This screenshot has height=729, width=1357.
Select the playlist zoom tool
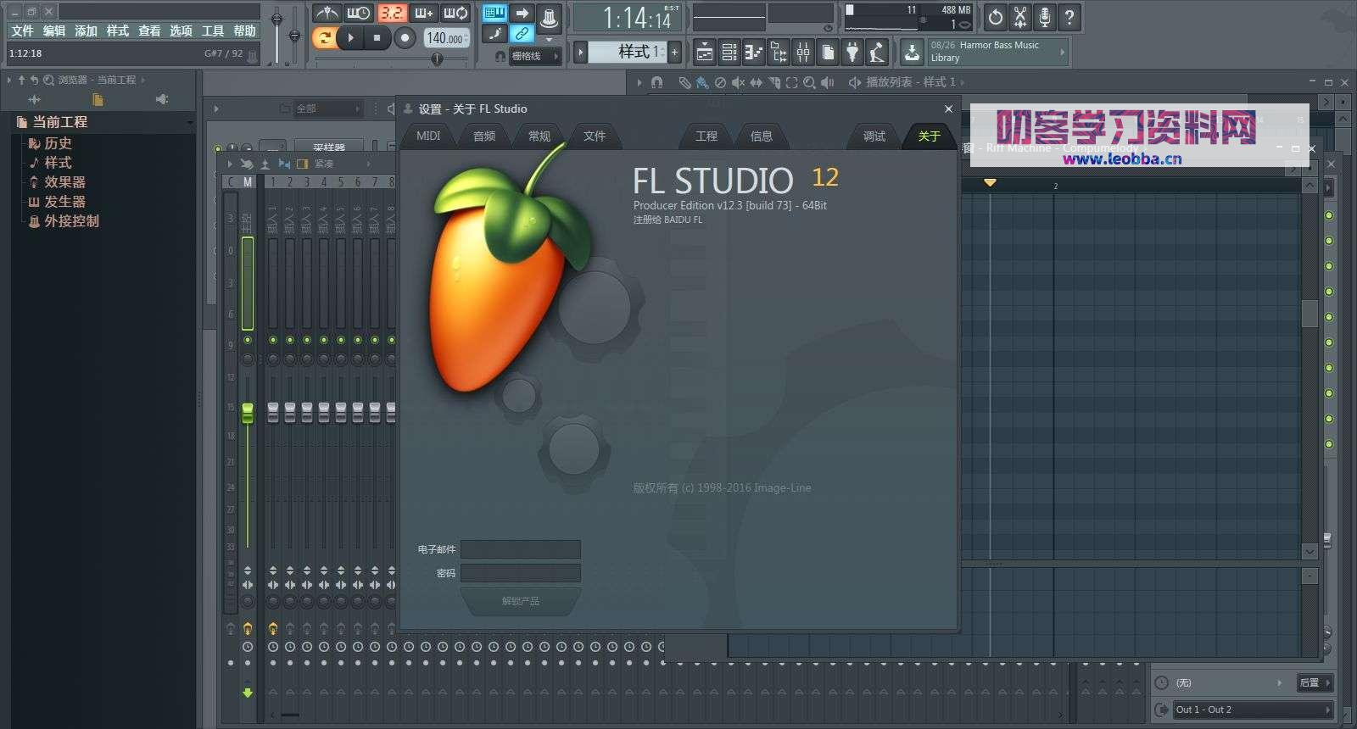809,82
